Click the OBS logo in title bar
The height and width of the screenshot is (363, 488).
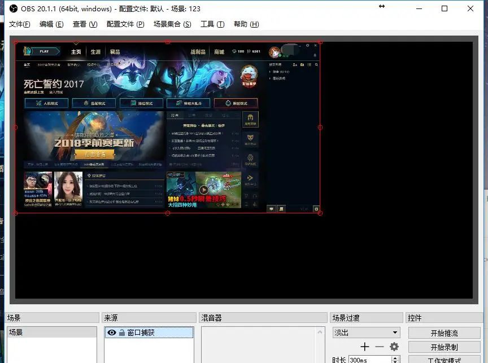pyautogui.click(x=14, y=8)
